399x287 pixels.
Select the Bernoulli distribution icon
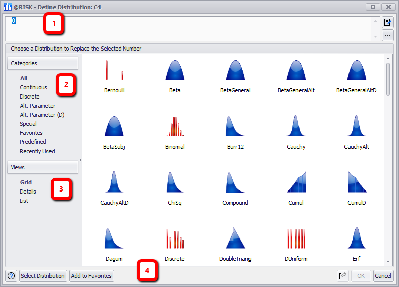tap(114, 71)
